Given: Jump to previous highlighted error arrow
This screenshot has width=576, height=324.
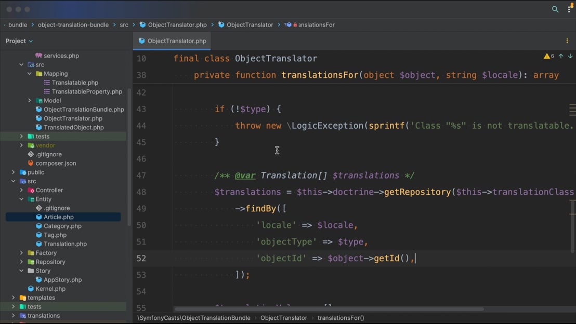Looking at the screenshot, I should 561,56.
